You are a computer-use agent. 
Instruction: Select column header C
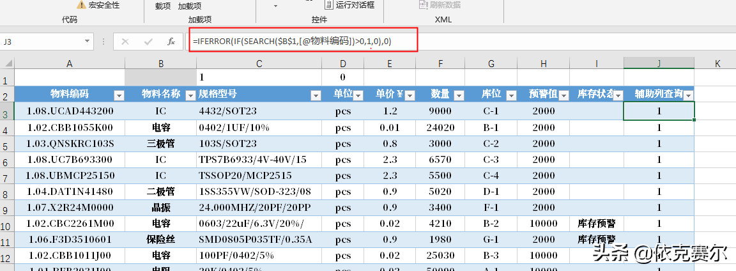[259, 63]
